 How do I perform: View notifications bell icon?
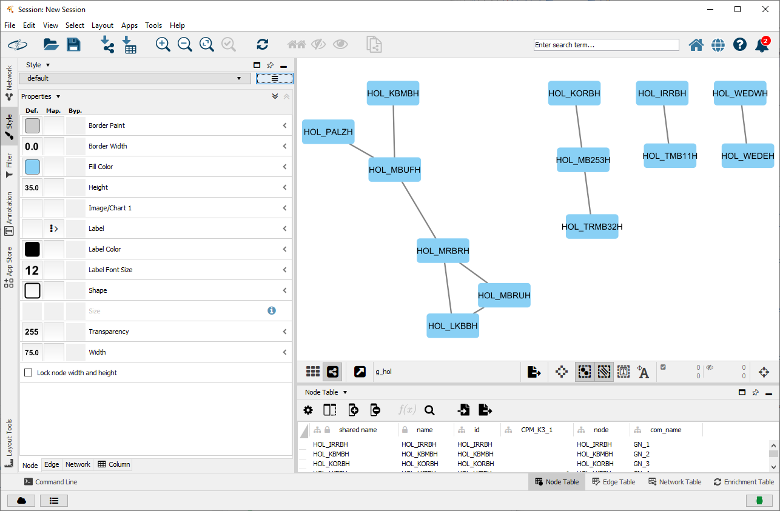tap(762, 45)
